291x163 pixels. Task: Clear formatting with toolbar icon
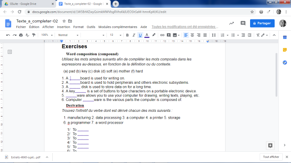(258, 35)
